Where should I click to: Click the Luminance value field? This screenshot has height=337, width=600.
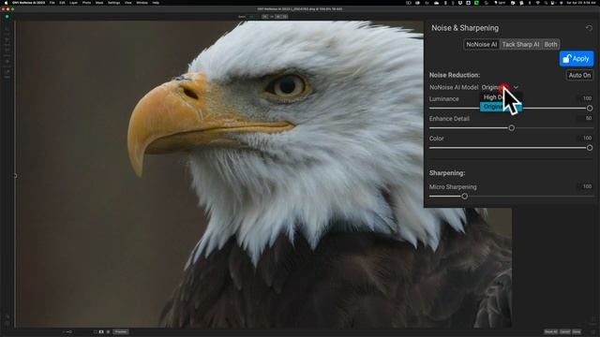pos(585,98)
